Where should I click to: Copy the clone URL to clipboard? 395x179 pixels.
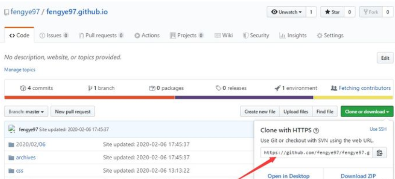[380, 152]
